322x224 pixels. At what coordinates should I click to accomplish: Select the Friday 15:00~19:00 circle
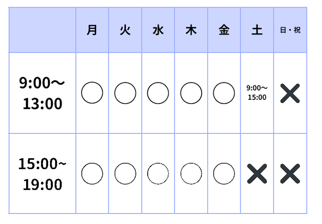click(224, 174)
